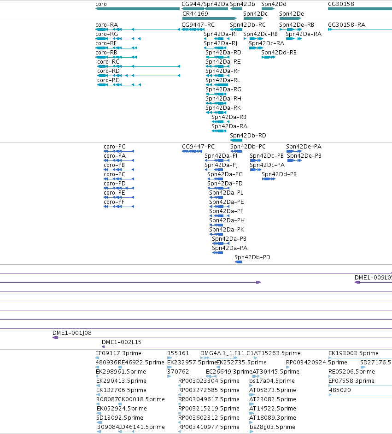Screen dimensions: 392x434
Task: Select protein Spn42Db-PD
Action: tap(252, 257)
